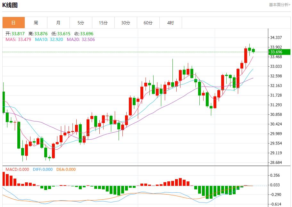Select the 日 daily chart tab

point(13,23)
